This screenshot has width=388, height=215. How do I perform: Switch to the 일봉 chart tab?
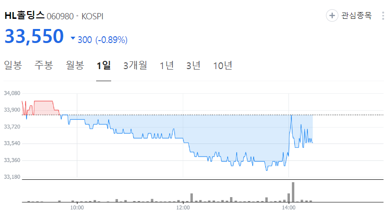point(13,65)
